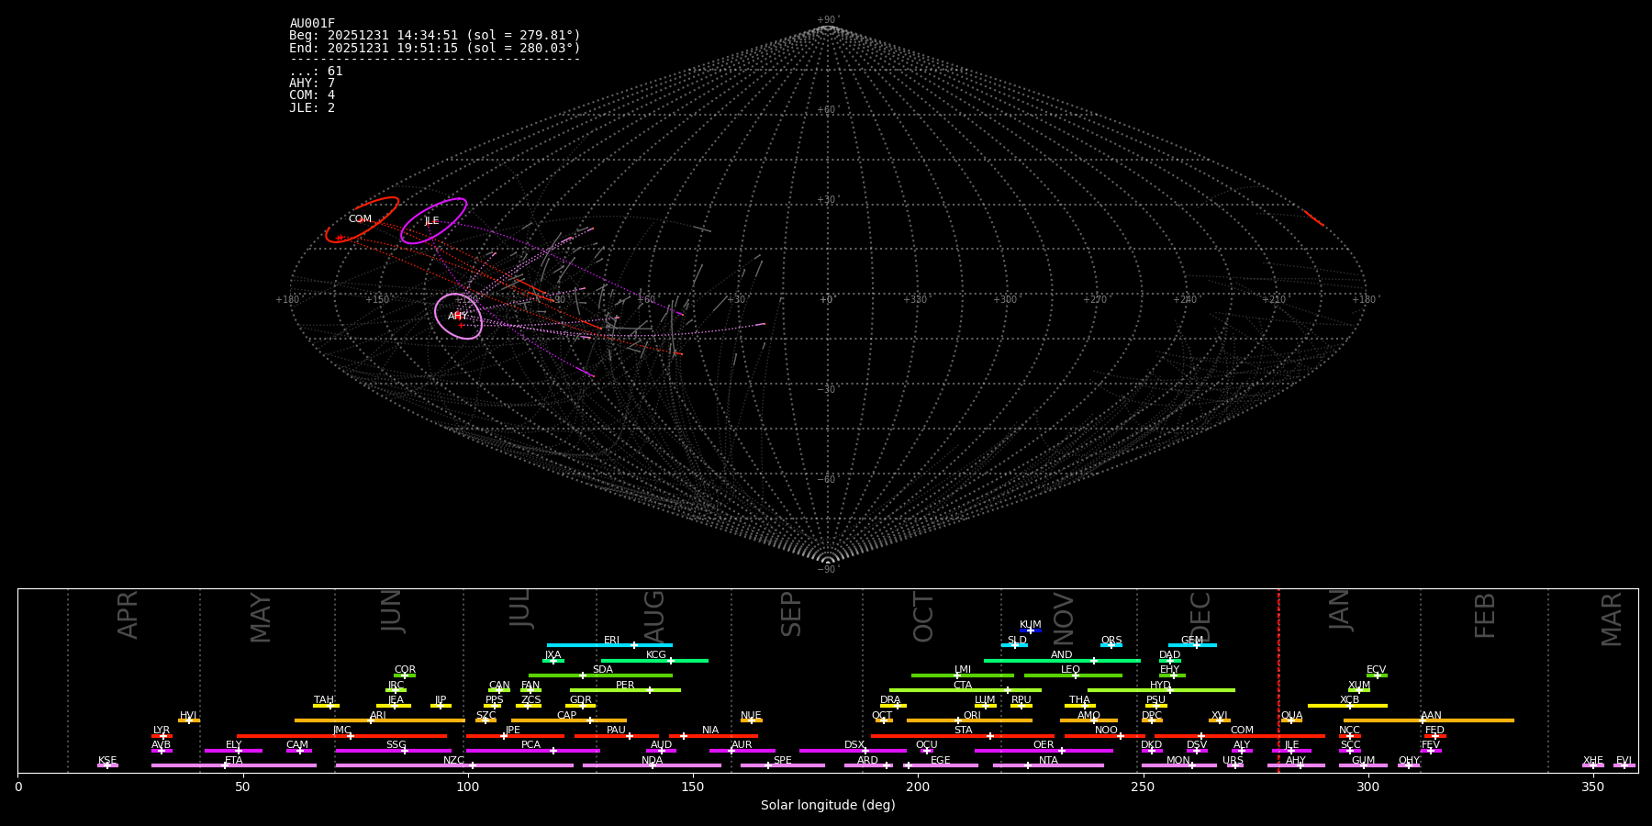Click the red COM radiant ellipse on sky map
Viewport: 1652px width, 826px height.
[x=363, y=219]
